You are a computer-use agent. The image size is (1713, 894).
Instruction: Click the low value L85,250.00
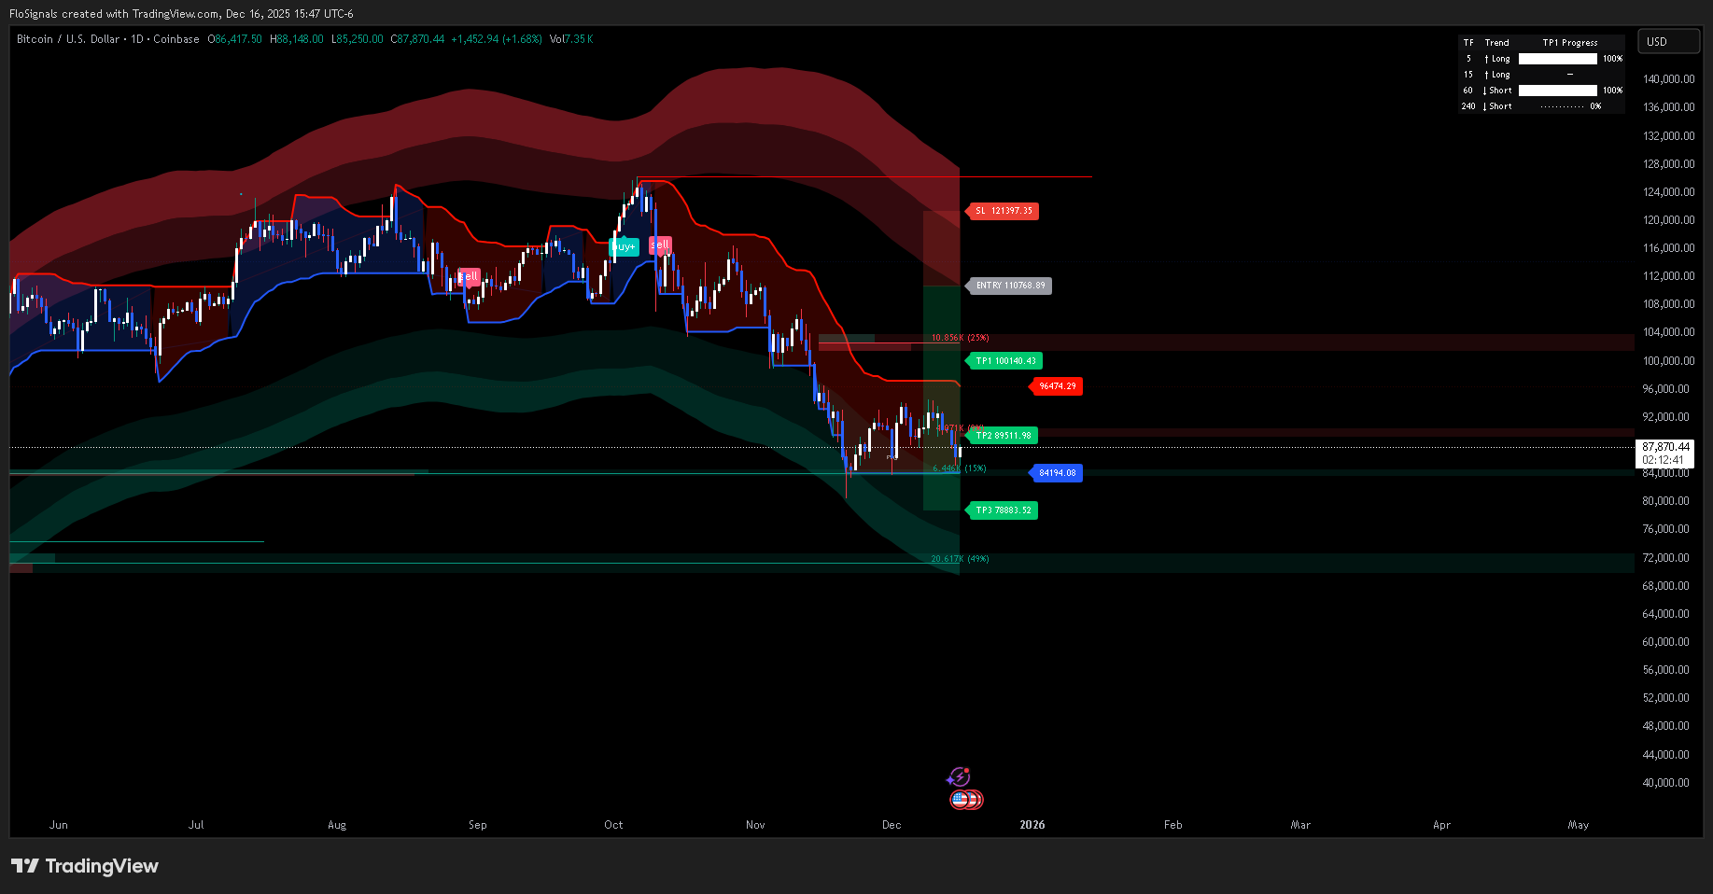tap(358, 39)
